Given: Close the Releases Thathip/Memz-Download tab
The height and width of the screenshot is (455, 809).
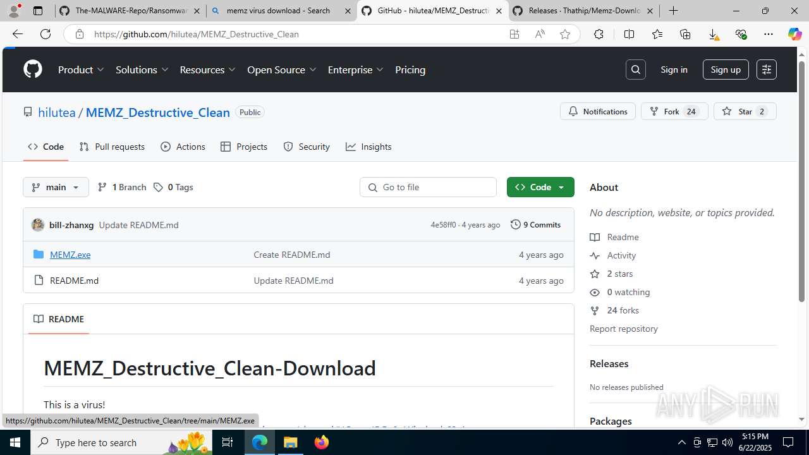Looking at the screenshot, I should coord(650,11).
